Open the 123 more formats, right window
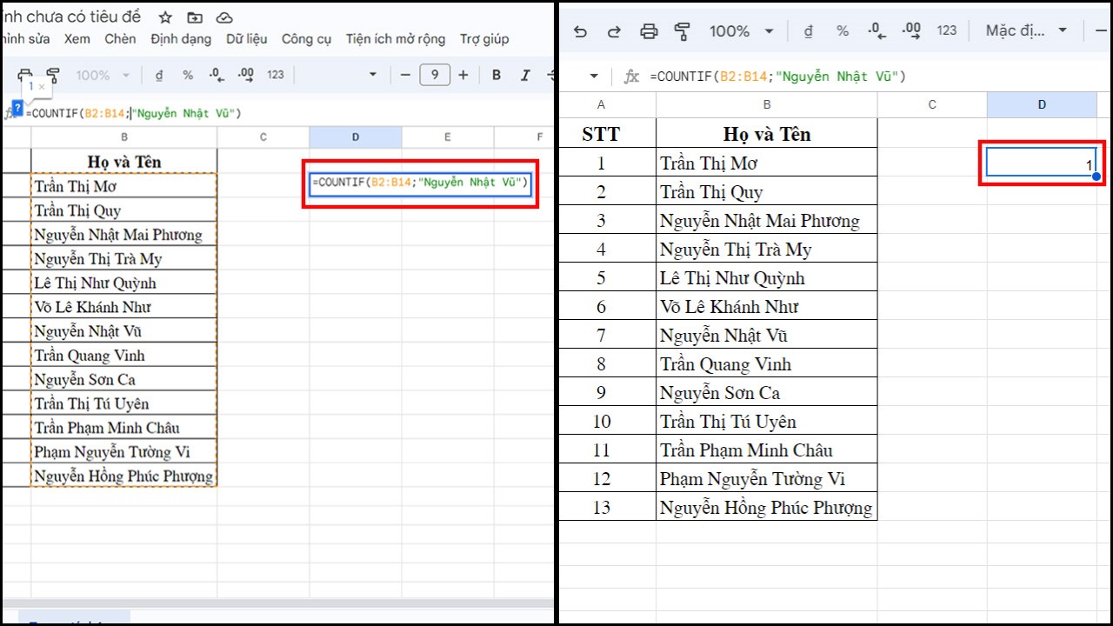 [947, 31]
